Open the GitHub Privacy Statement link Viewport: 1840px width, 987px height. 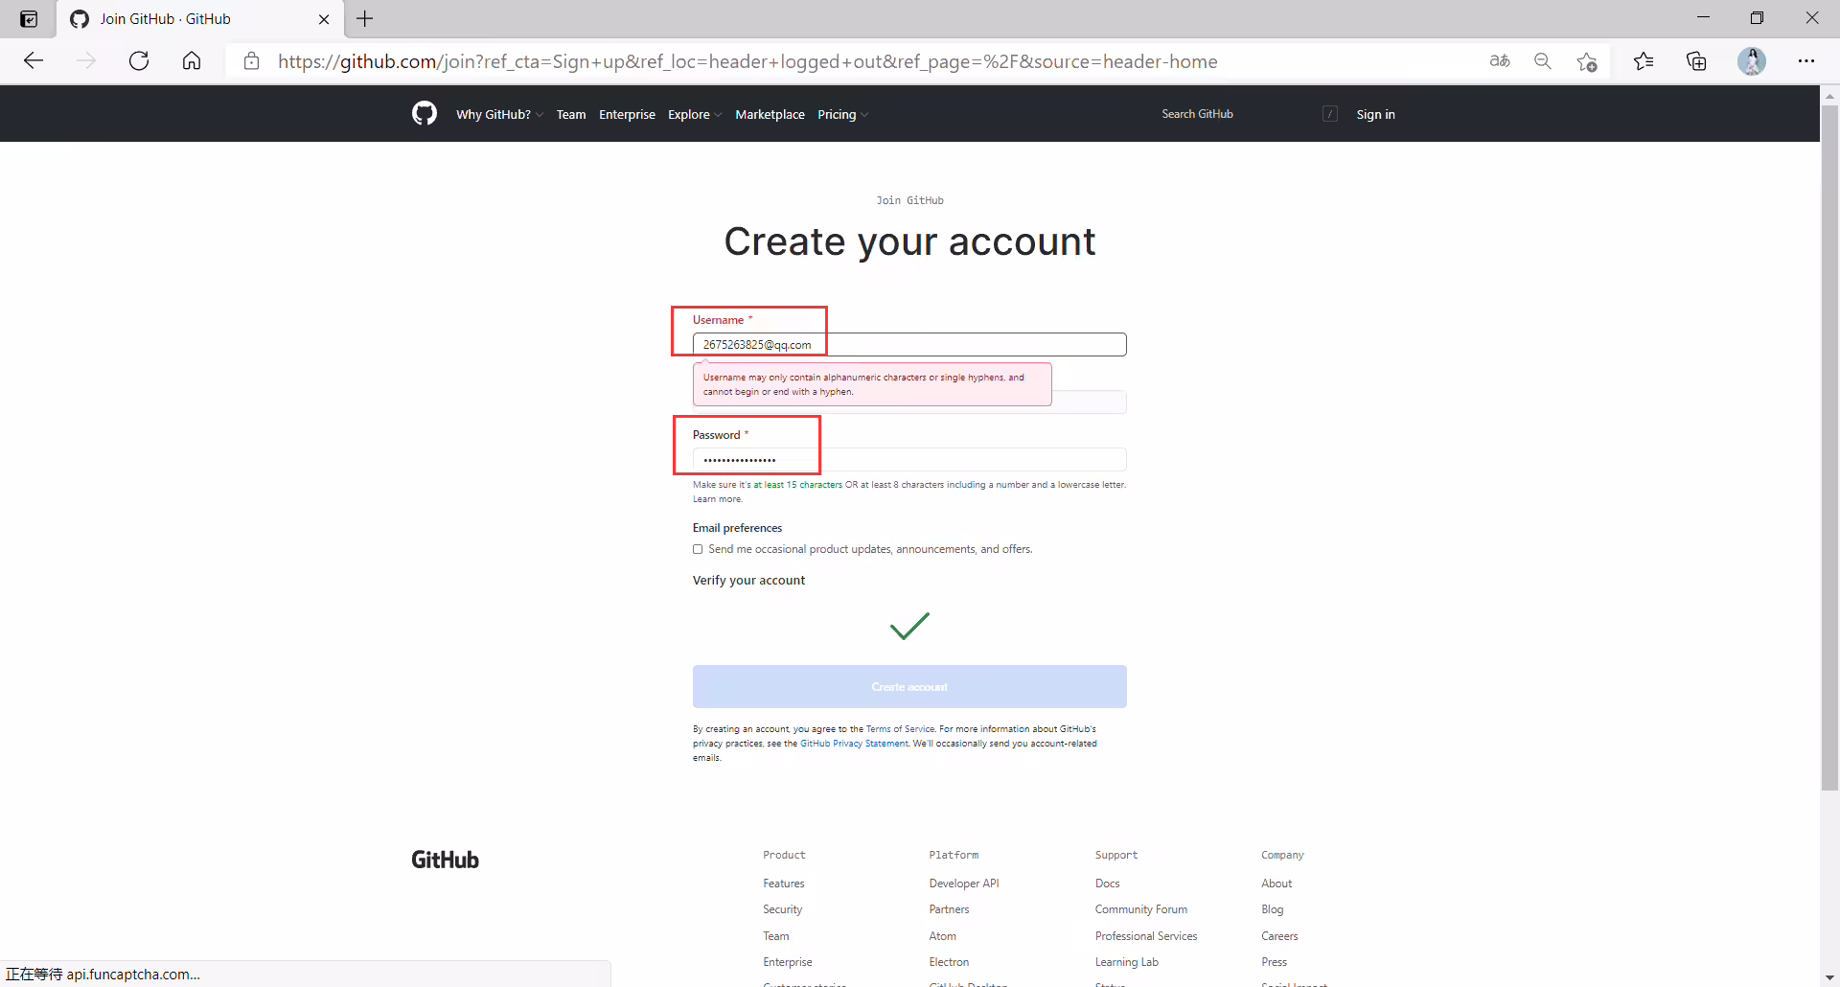pos(854,744)
